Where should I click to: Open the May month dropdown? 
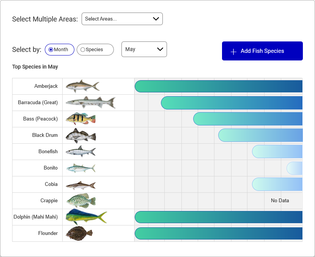[144, 49]
